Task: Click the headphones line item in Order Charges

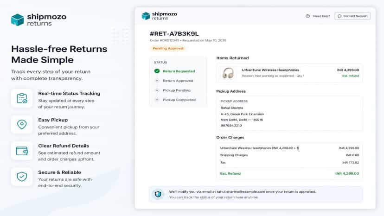Action: [x=260, y=148]
